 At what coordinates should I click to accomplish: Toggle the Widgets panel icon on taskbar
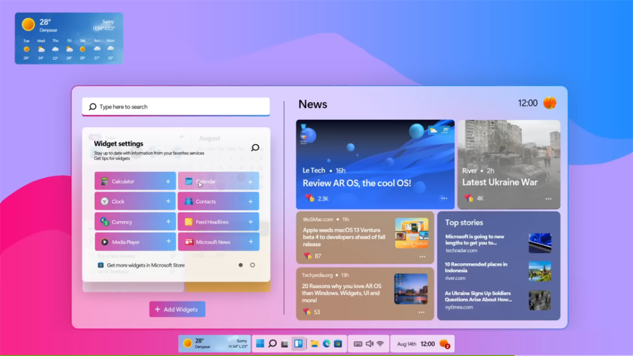click(x=298, y=344)
